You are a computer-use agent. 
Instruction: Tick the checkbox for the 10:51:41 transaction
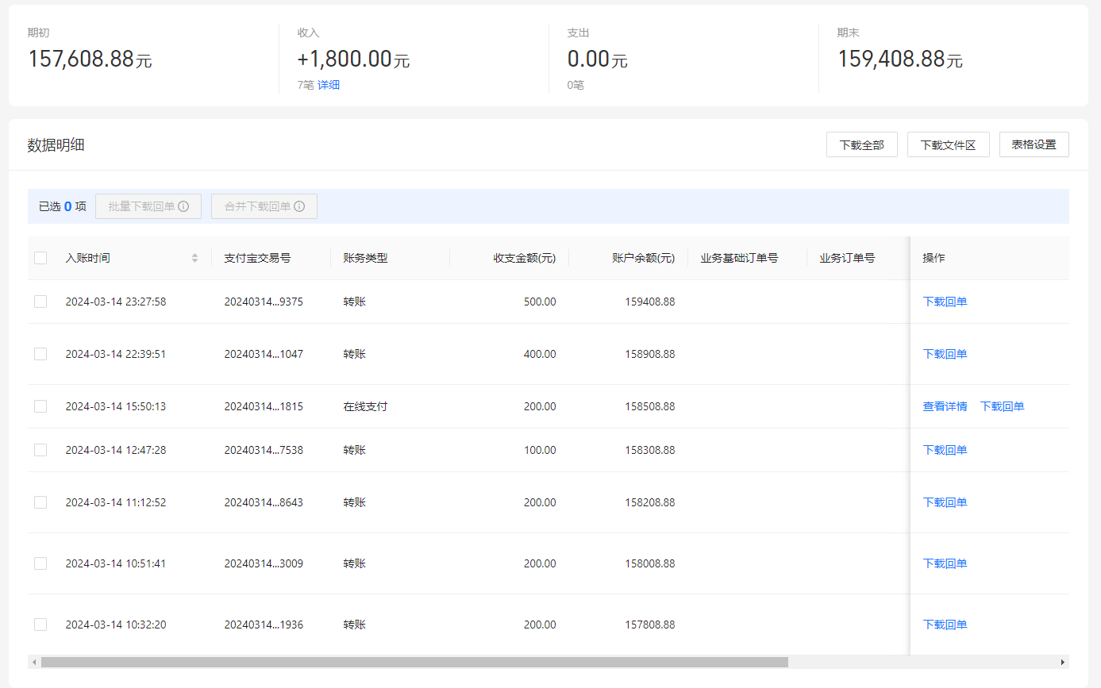40,563
